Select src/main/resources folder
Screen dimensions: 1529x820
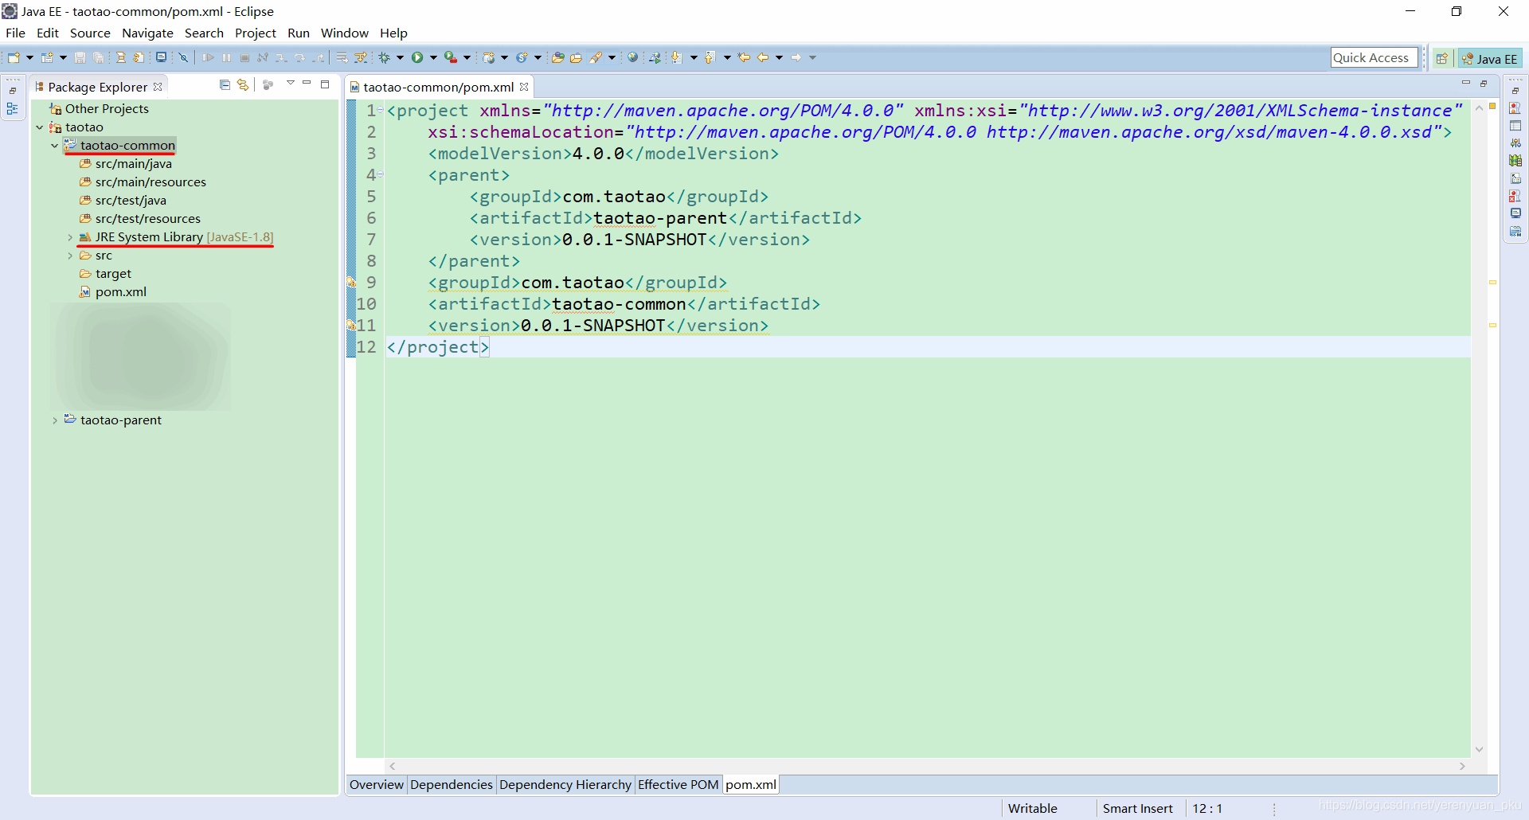(143, 182)
